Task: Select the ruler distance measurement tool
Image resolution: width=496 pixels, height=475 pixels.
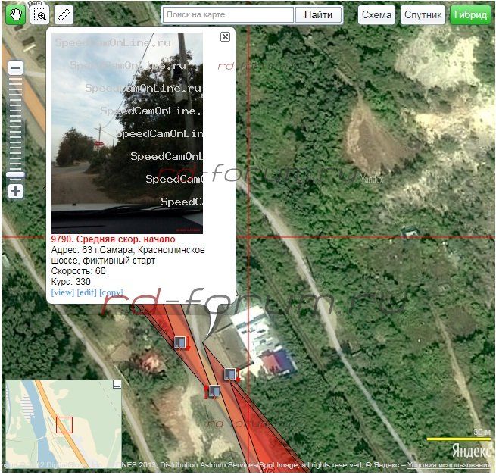Action: tap(65, 14)
